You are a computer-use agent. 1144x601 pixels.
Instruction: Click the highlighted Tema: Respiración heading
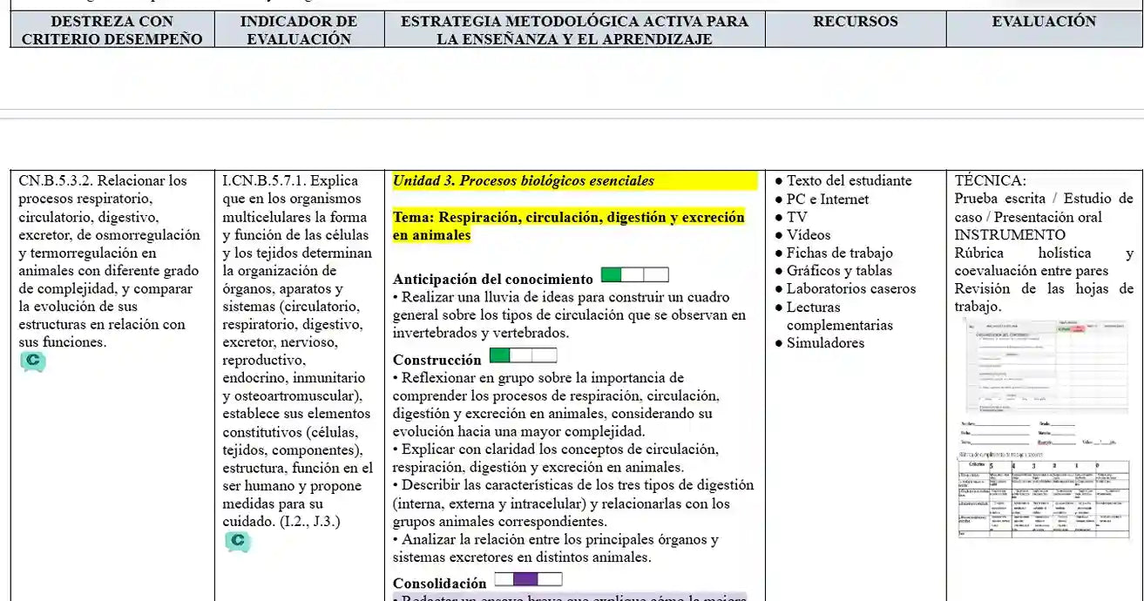coord(568,226)
